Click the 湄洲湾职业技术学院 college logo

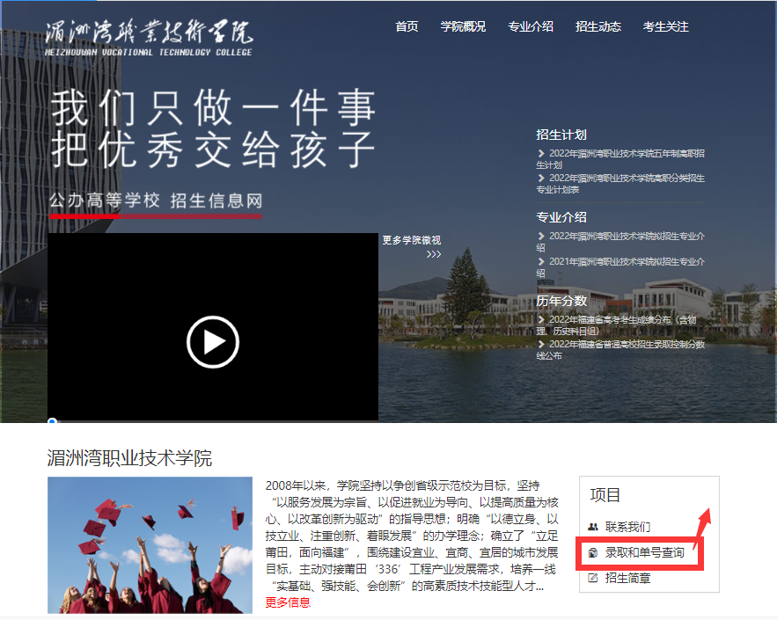[150, 37]
